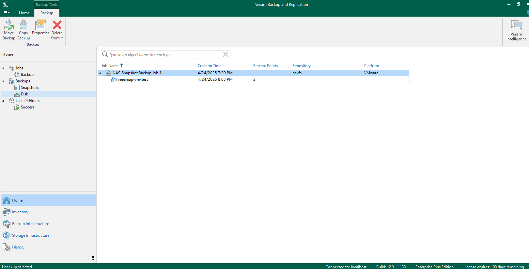Click restore points value 2

[x=254, y=79]
